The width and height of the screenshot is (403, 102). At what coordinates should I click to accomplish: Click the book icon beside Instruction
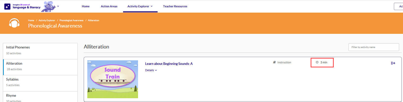pyautogui.click(x=274, y=62)
